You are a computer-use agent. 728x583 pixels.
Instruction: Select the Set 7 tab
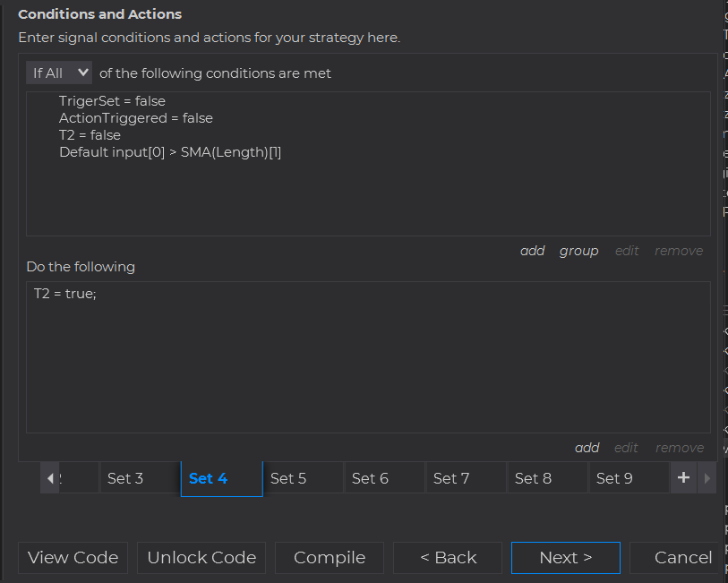451,478
